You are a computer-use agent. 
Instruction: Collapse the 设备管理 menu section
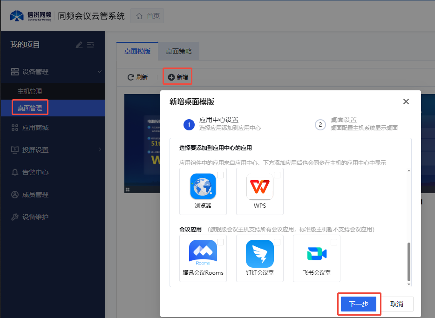tap(99, 72)
